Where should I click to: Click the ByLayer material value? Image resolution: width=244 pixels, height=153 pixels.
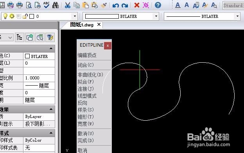coord(39,117)
